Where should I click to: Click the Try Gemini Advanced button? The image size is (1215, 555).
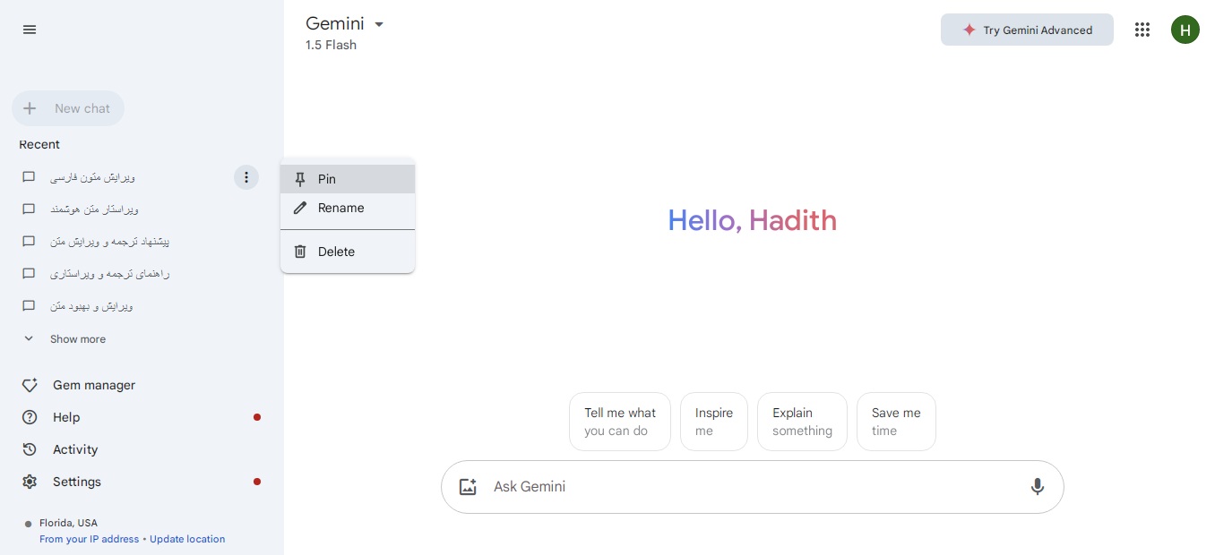[x=1027, y=30]
